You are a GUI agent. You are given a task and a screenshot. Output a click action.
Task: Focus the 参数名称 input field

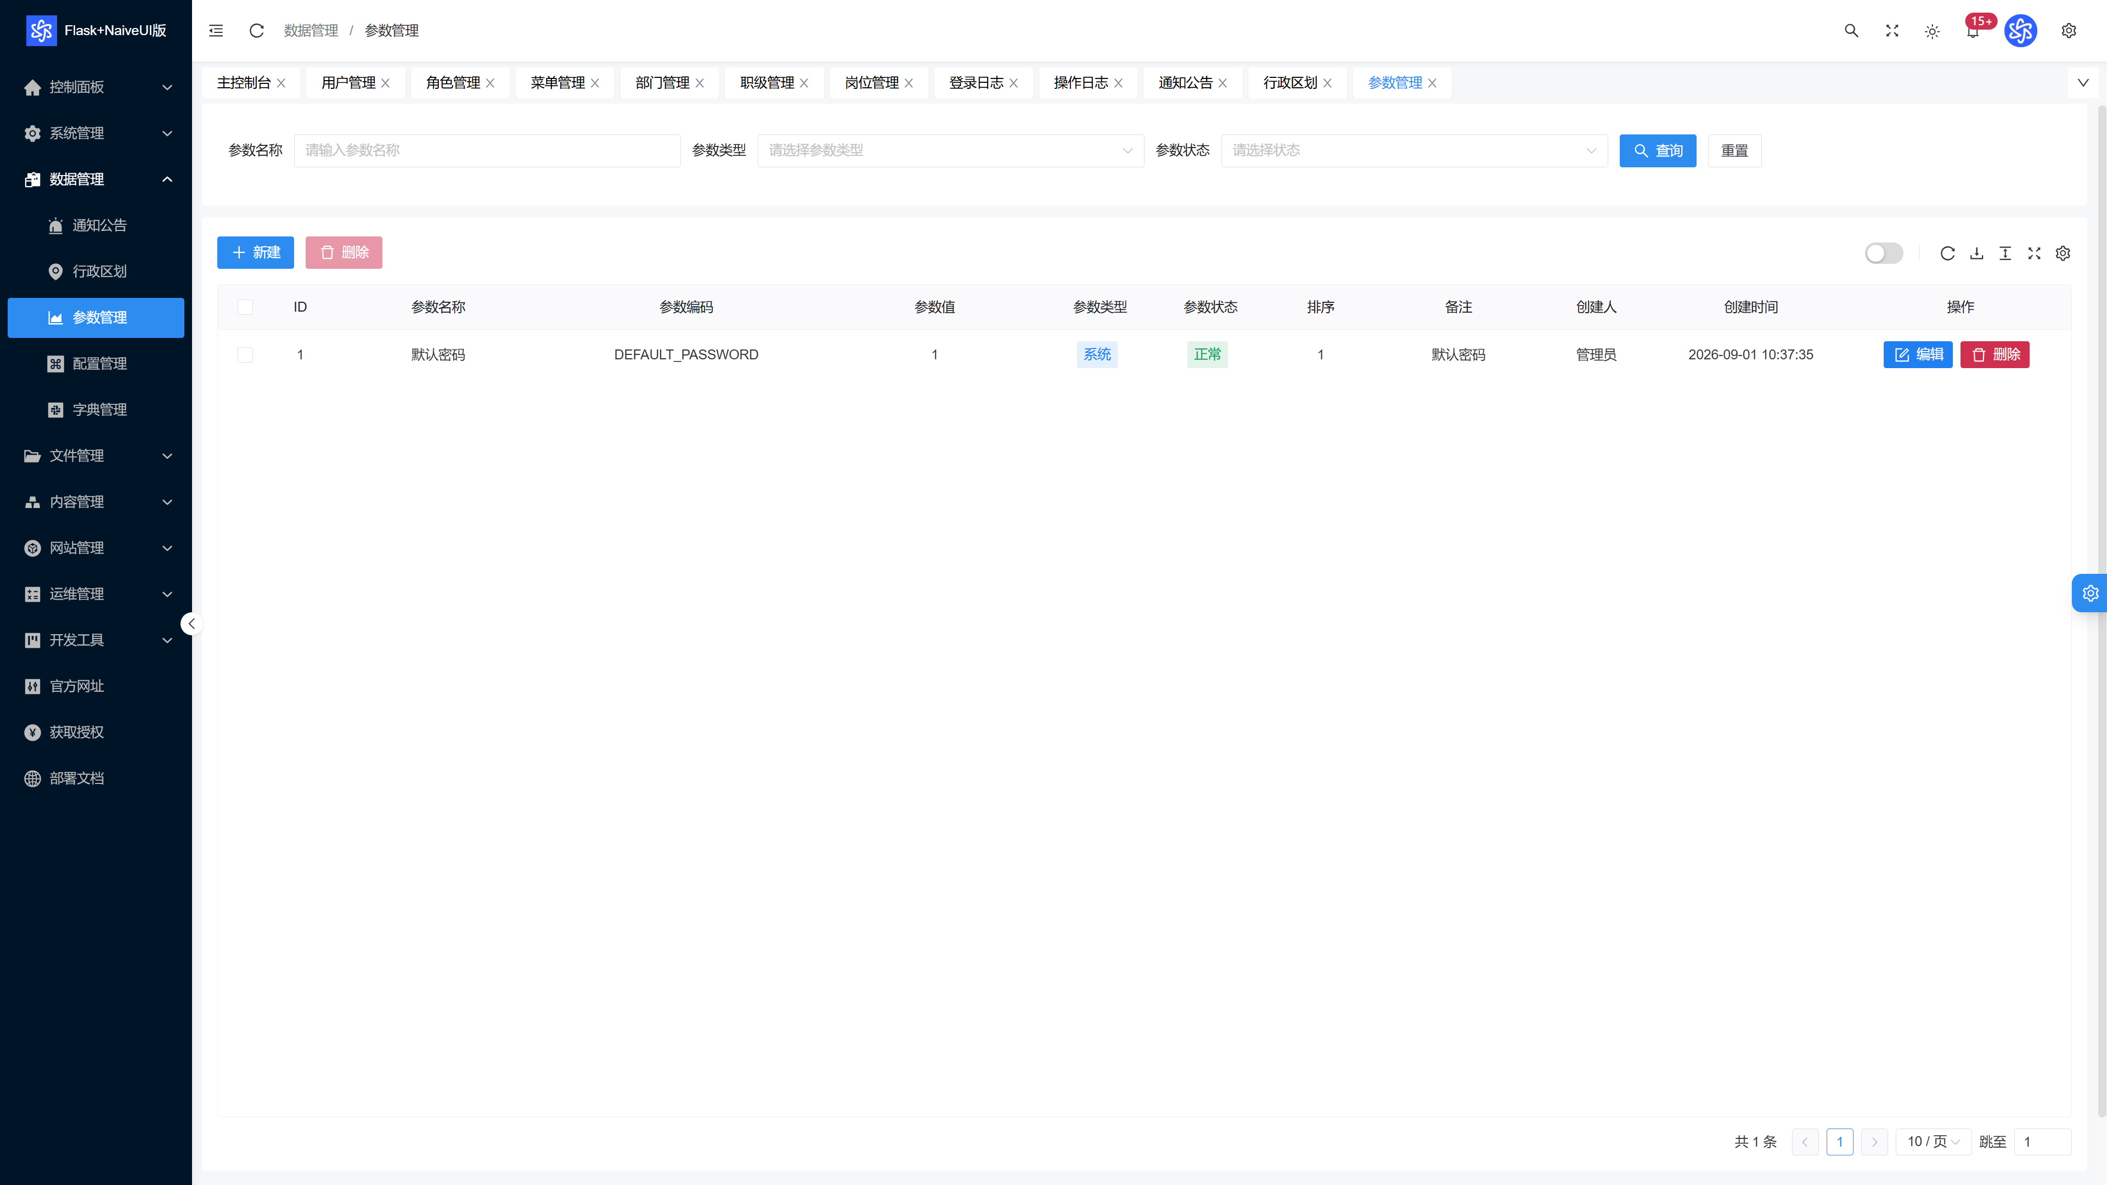[487, 150]
